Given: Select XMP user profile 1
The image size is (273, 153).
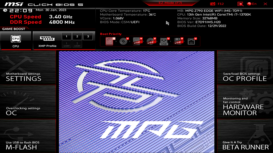Looking at the screenshot, I should click(x=66, y=44).
